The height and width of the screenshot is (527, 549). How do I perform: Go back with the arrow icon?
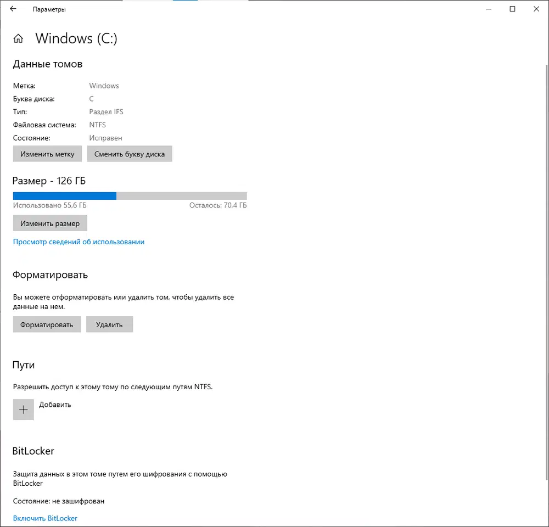click(x=13, y=9)
